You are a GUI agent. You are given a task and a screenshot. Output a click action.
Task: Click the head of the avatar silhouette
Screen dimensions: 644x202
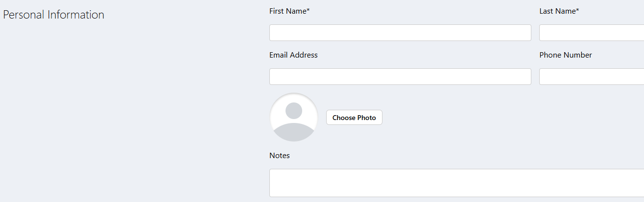pos(294,111)
